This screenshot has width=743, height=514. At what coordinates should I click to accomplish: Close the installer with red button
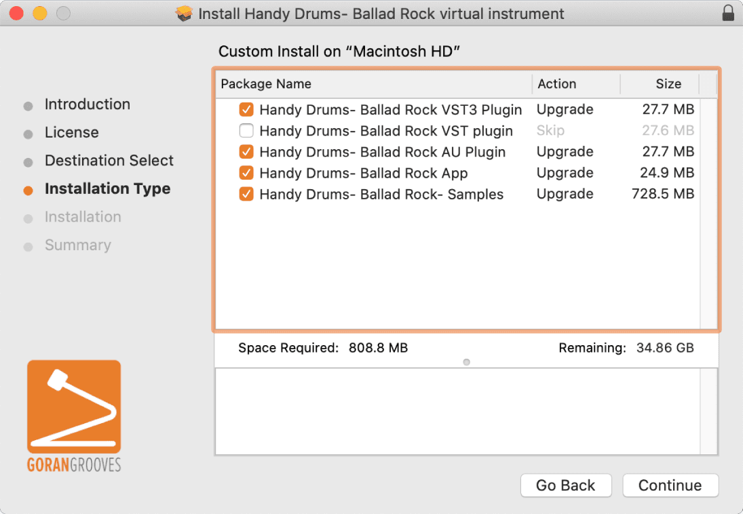tap(16, 14)
